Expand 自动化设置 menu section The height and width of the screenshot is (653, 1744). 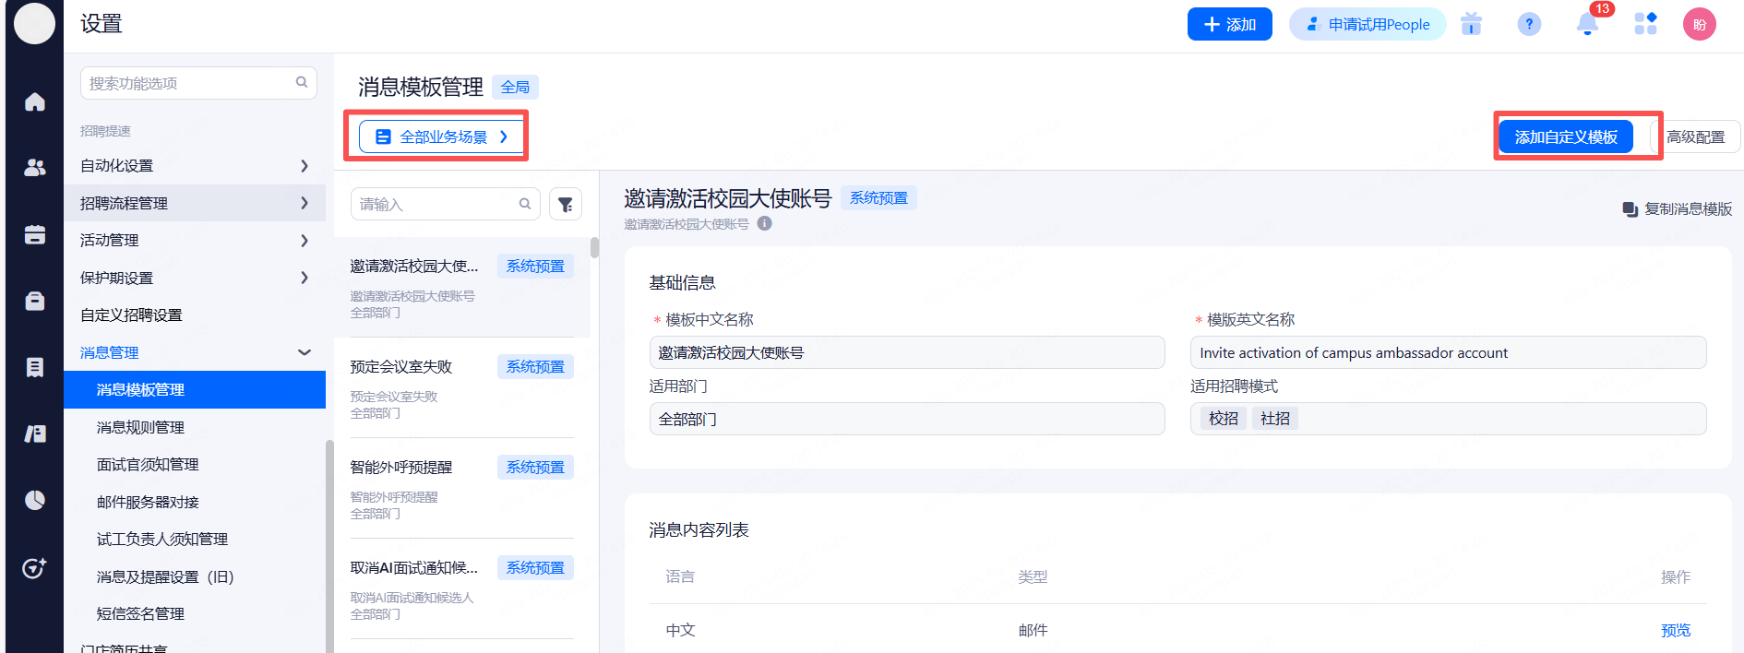coord(194,166)
